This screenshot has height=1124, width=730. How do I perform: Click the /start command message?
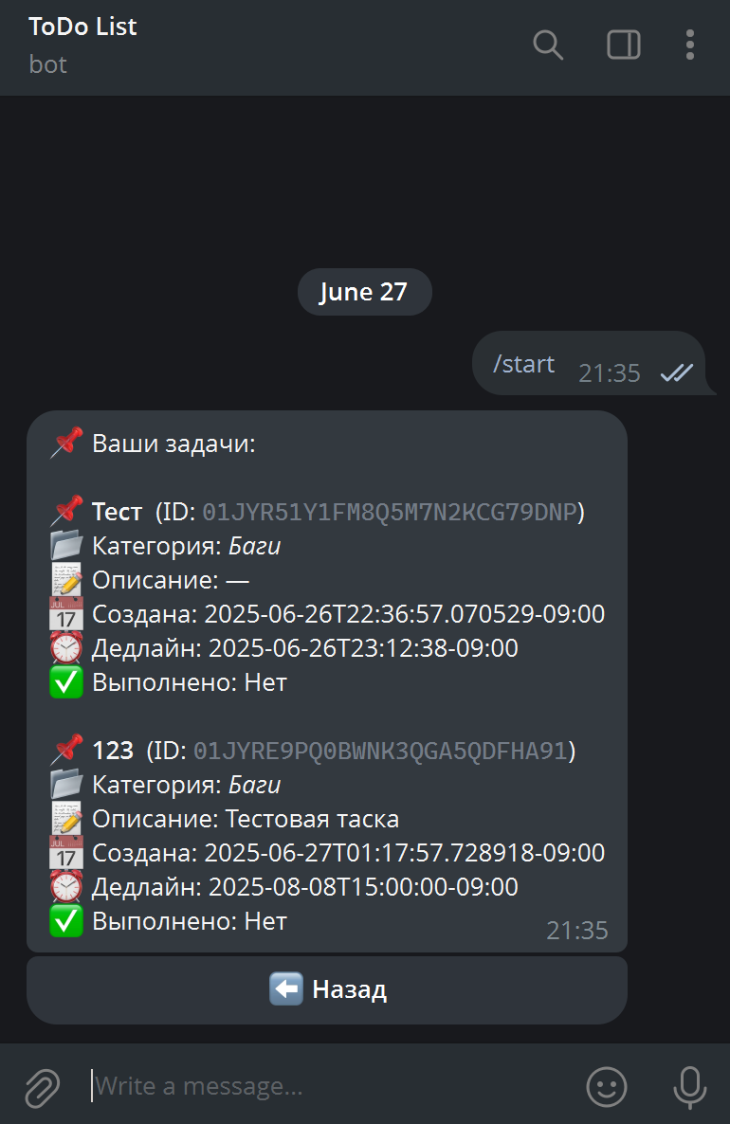(523, 364)
